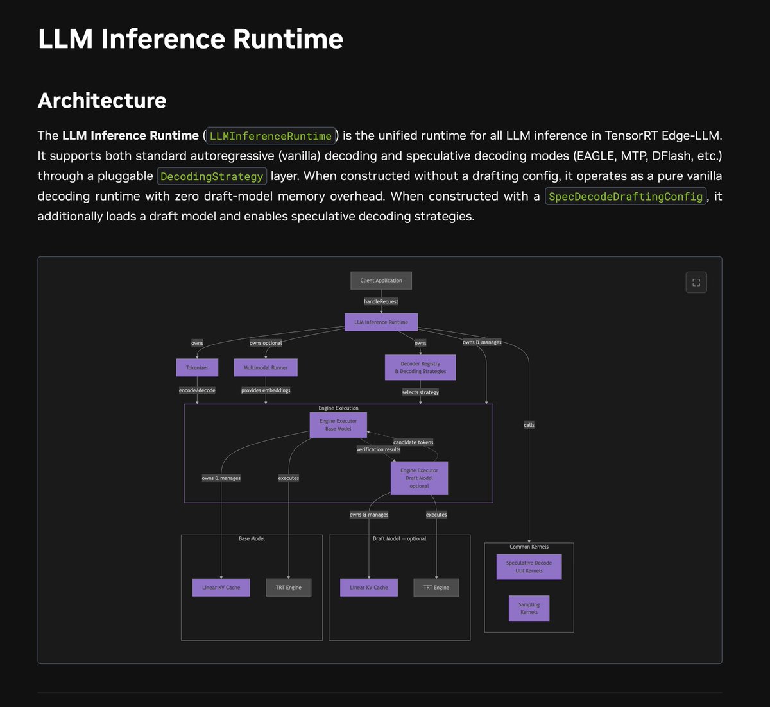Click the Sampling Kernels node
This screenshot has height=707, width=770.
tap(529, 609)
